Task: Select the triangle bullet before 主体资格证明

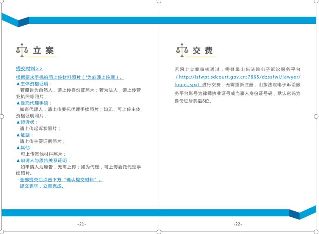Action: [18, 84]
